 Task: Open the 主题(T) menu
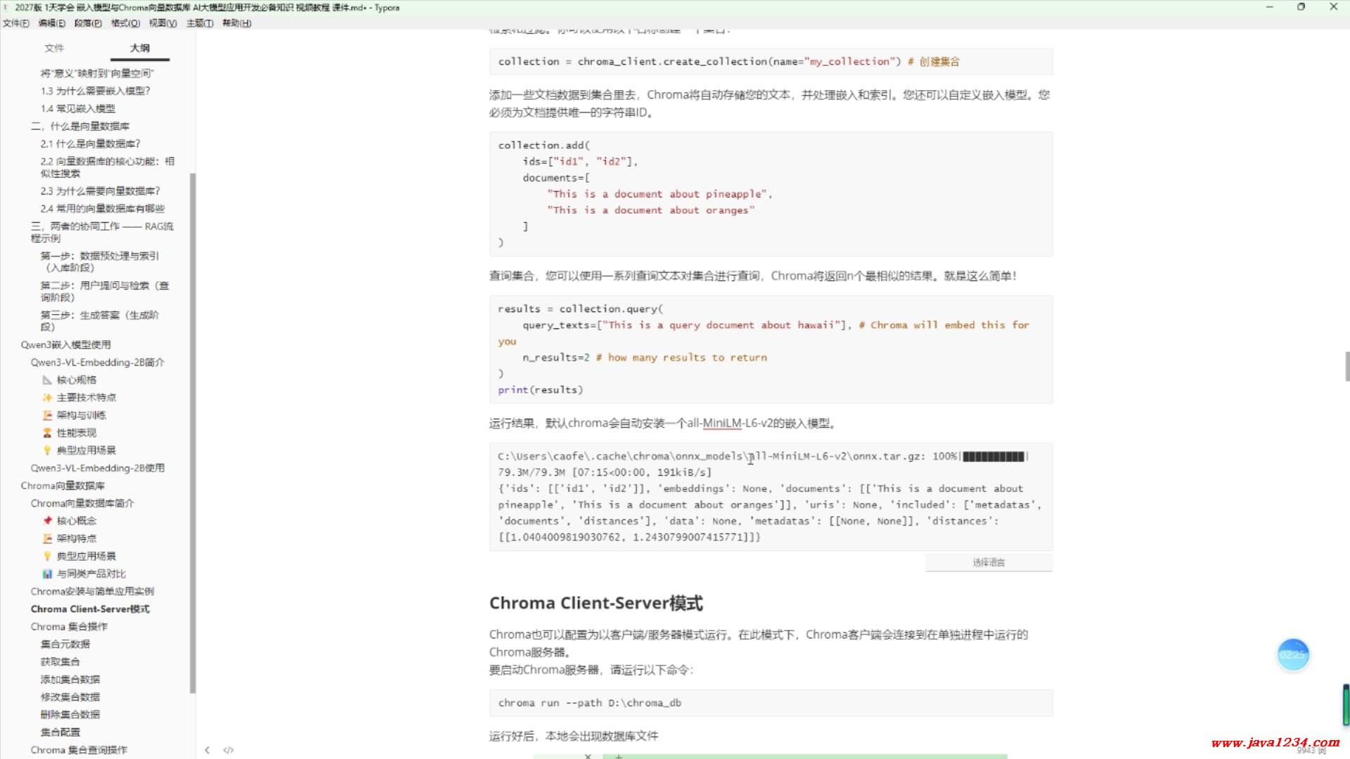click(x=200, y=23)
